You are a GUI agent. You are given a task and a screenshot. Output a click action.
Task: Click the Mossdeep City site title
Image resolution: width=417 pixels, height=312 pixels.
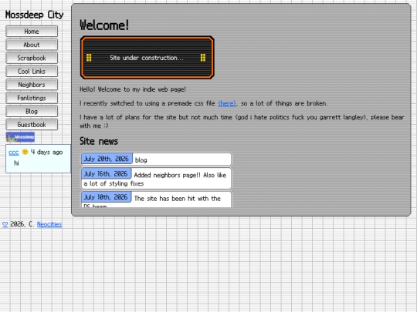pyautogui.click(x=34, y=15)
